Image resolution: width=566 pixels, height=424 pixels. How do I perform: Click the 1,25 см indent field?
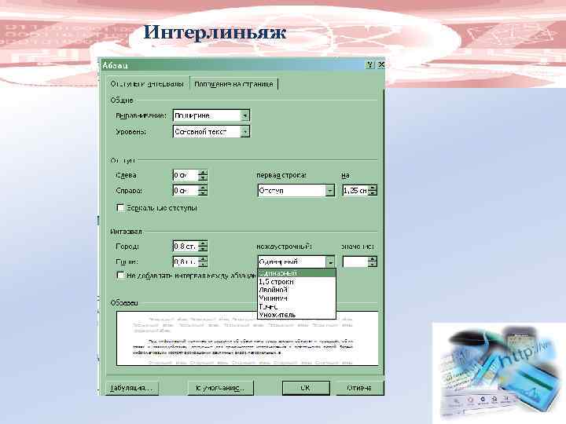pos(355,190)
